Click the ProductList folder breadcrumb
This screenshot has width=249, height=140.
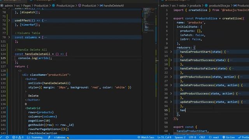point(41,5)
